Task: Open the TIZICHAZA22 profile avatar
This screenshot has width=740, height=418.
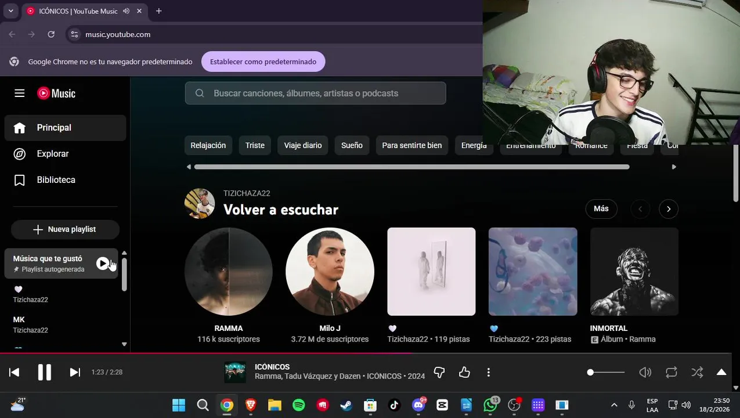Action: (x=200, y=203)
